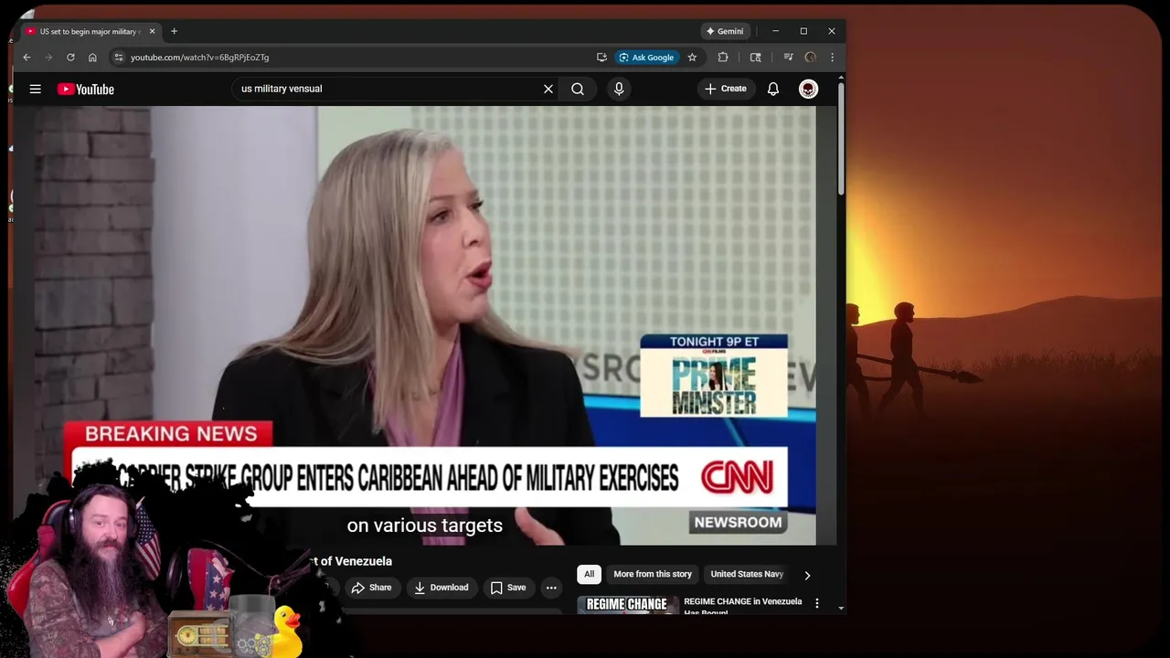Open media controls icon in toolbar
Image resolution: width=1170 pixels, height=658 pixels.
click(x=788, y=57)
